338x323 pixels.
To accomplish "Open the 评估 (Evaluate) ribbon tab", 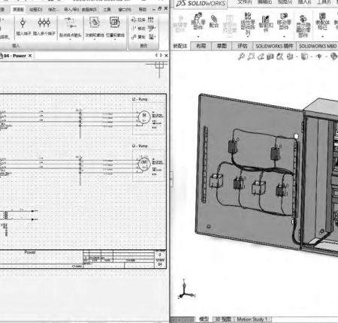I will click(242, 46).
